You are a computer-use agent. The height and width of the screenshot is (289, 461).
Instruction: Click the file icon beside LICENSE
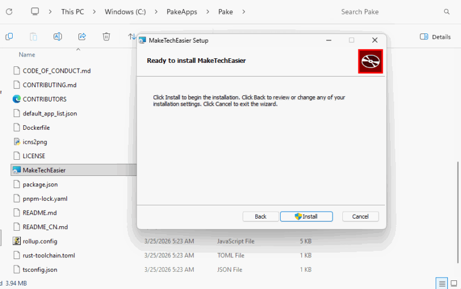(x=17, y=156)
